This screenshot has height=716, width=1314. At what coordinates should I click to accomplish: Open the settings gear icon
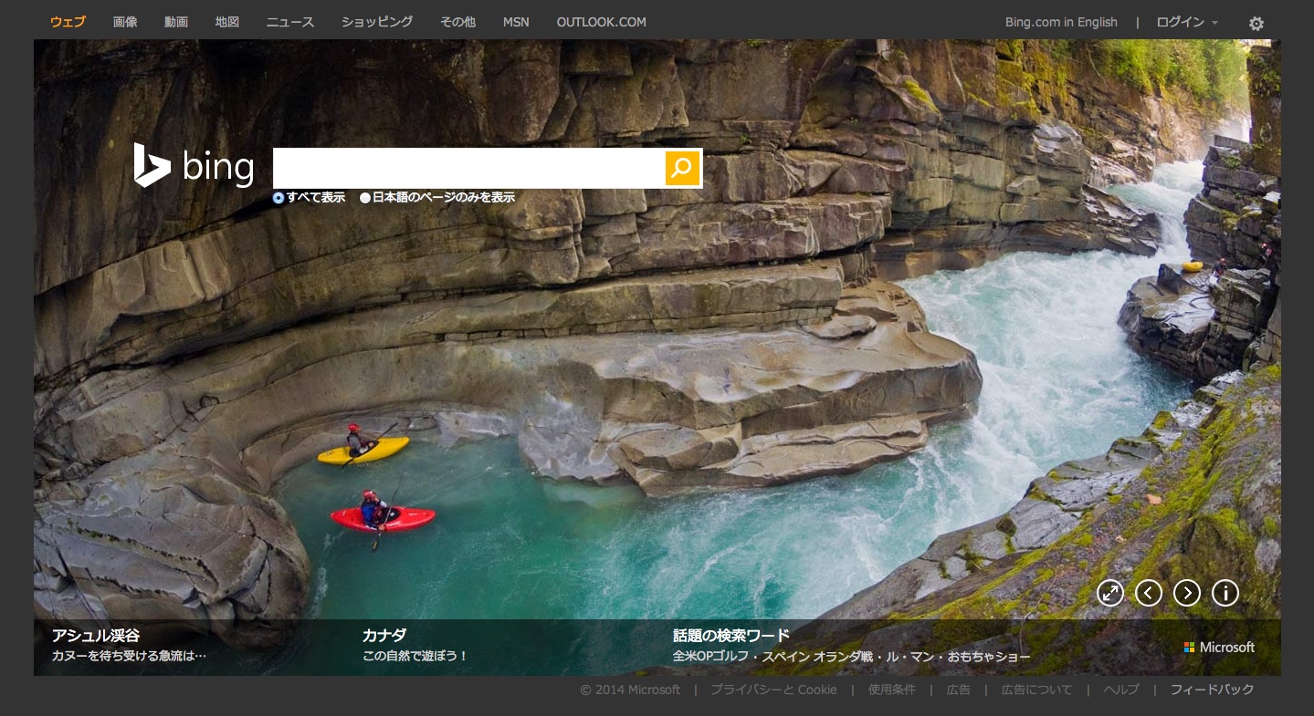tap(1256, 24)
